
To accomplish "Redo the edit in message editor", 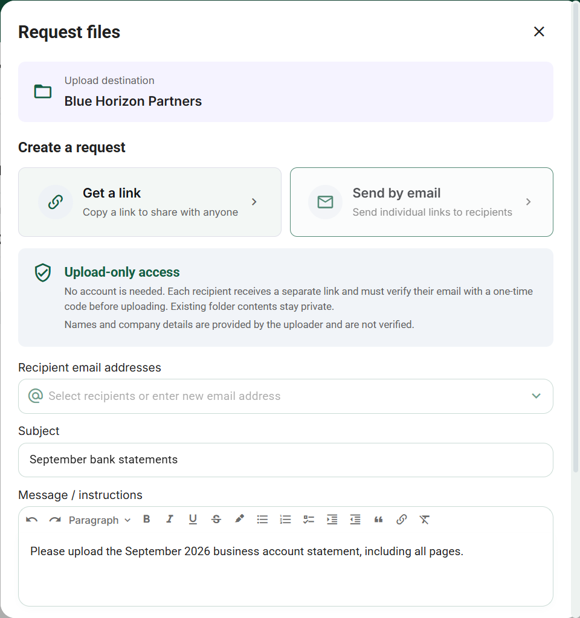I will coord(55,520).
